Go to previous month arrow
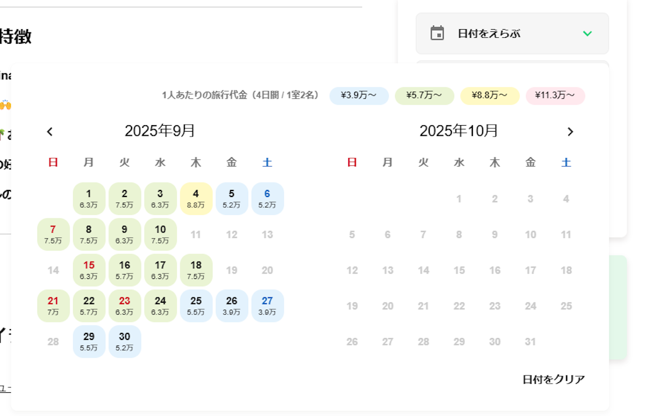 coord(50,131)
